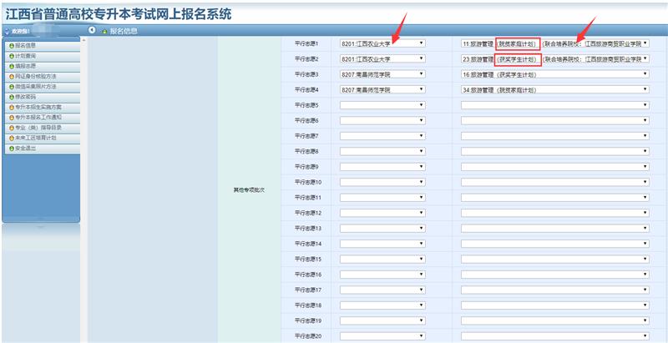This screenshot has width=668, height=343.
Task: Open the empty school dropdown for 平行志愿10
Action: click(382, 182)
